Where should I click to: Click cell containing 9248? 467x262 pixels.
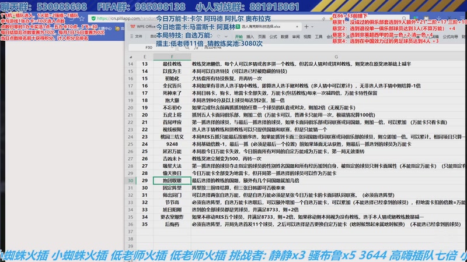coord(172,144)
